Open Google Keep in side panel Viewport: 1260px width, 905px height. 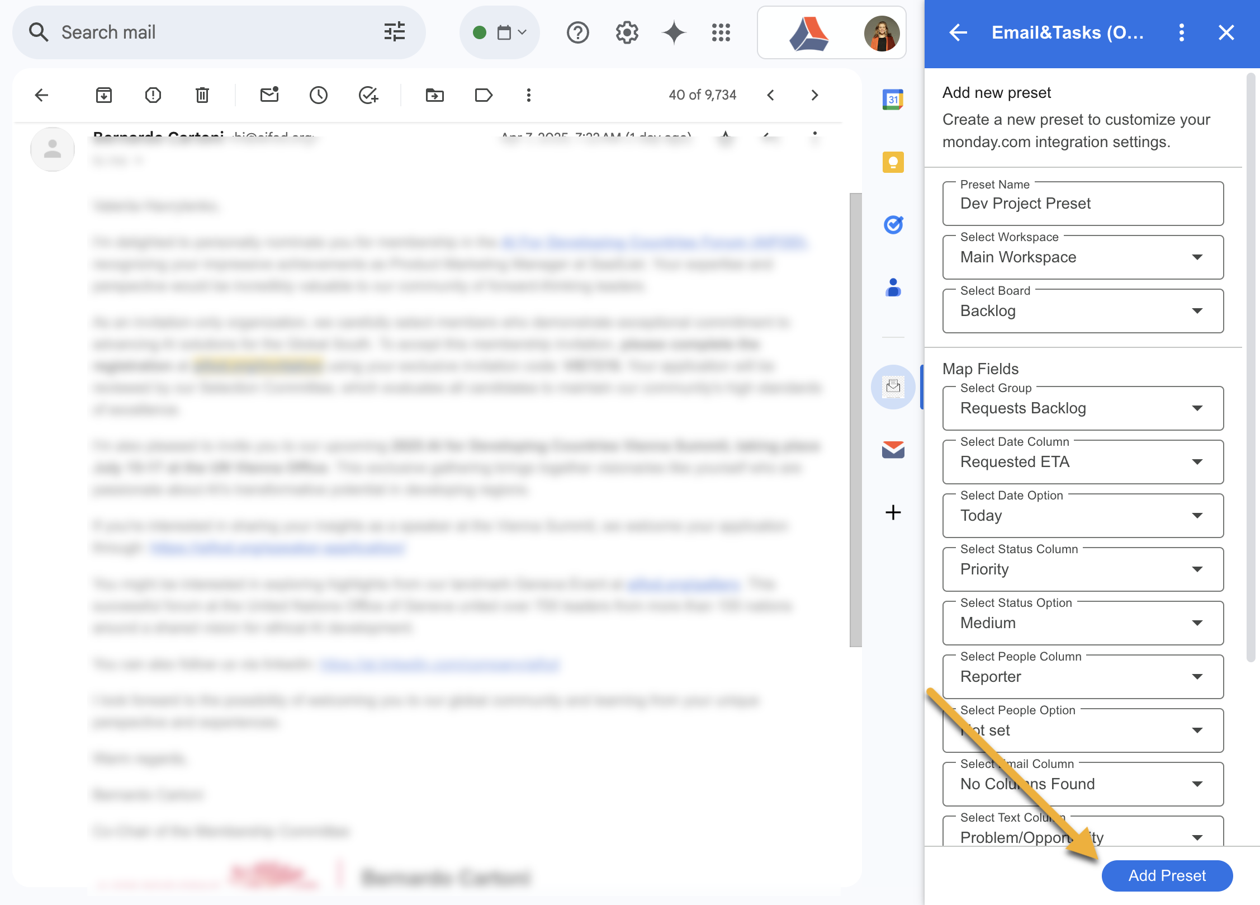[x=893, y=162]
